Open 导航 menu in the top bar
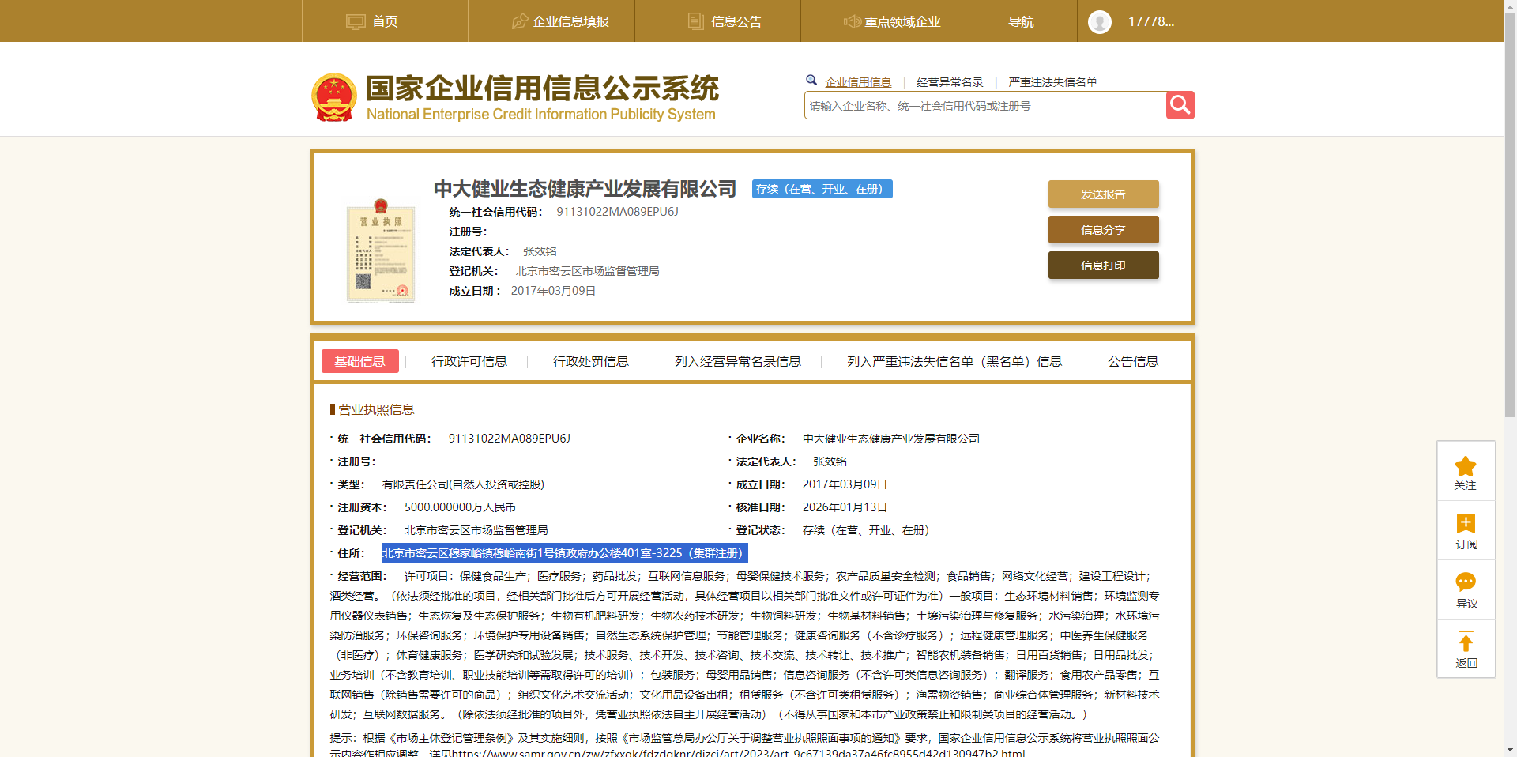 pos(1021,21)
